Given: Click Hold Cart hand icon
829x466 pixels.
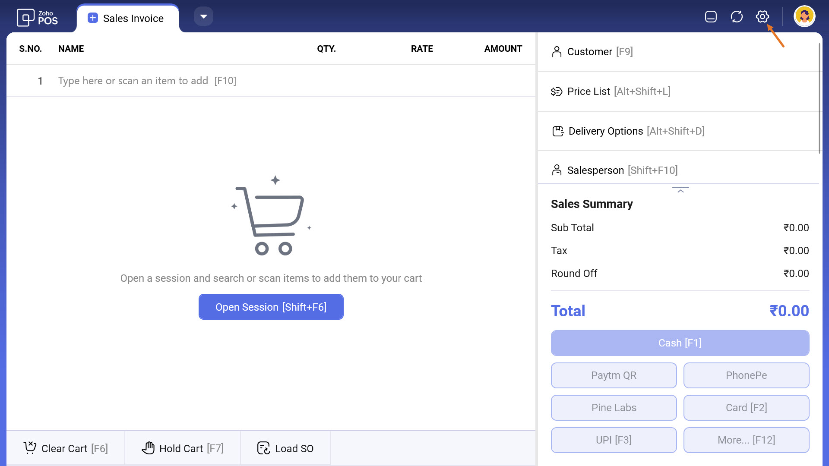Looking at the screenshot, I should click(148, 448).
